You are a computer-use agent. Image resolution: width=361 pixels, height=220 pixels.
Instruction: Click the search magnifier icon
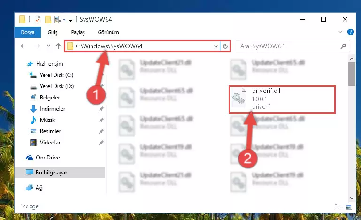343,46
